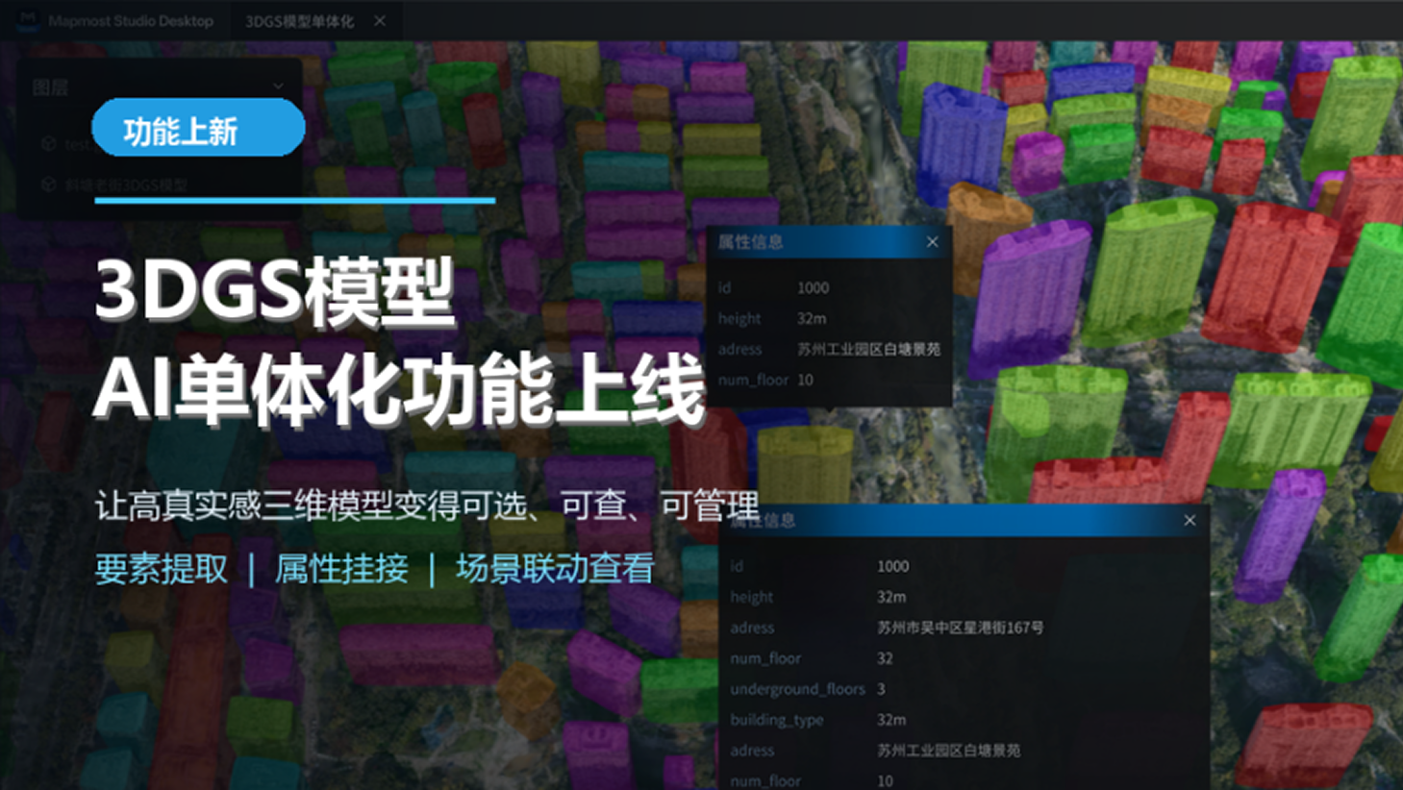This screenshot has width=1403, height=790.
Task: Click the cube icon of the test layer
Action: [x=49, y=143]
